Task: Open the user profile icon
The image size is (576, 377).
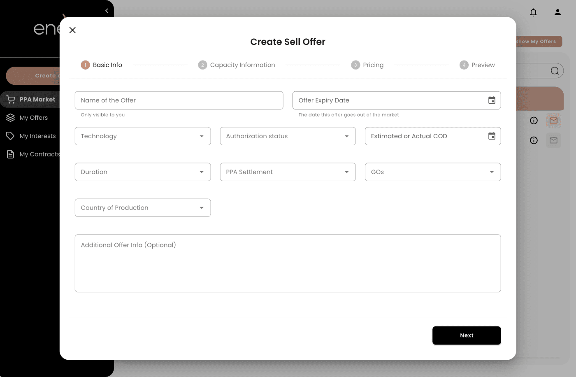Action: coord(557,12)
